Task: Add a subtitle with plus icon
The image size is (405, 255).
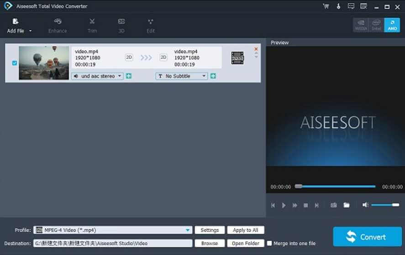Action: pos(213,76)
